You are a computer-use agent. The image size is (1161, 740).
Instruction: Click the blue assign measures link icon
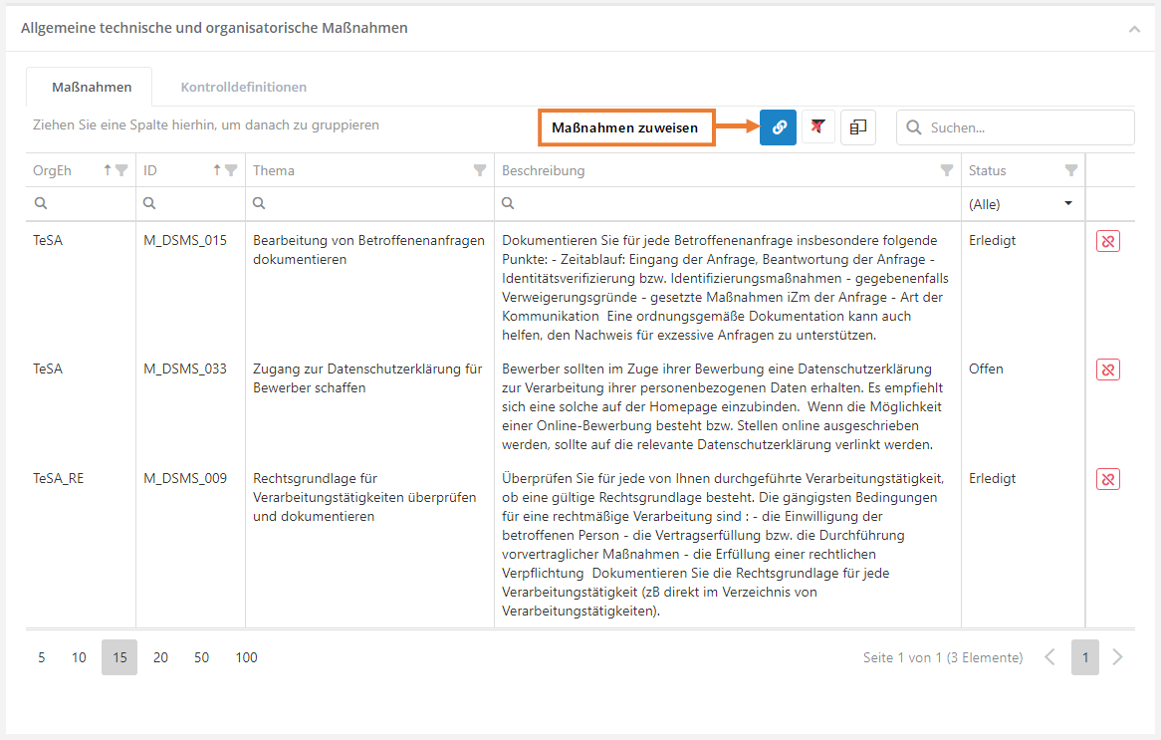point(778,127)
